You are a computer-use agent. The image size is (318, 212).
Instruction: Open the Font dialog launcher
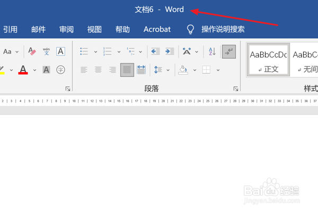tap(68, 89)
